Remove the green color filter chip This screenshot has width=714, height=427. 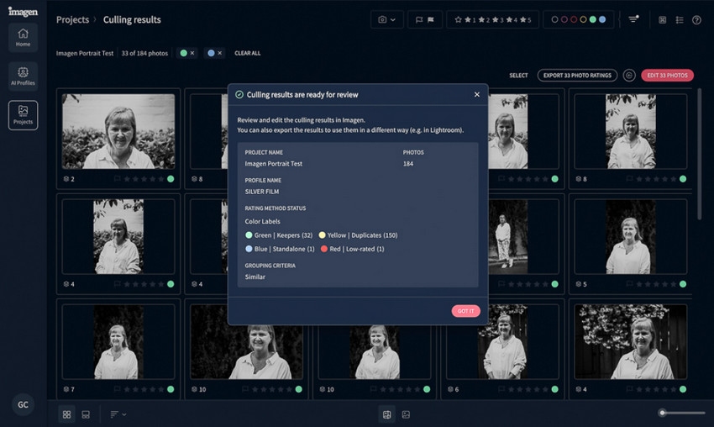[192, 53]
